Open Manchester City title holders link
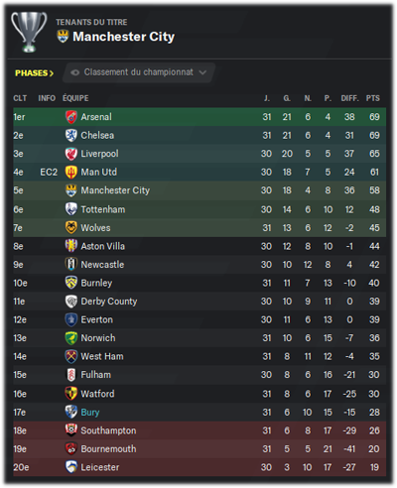 (123, 37)
